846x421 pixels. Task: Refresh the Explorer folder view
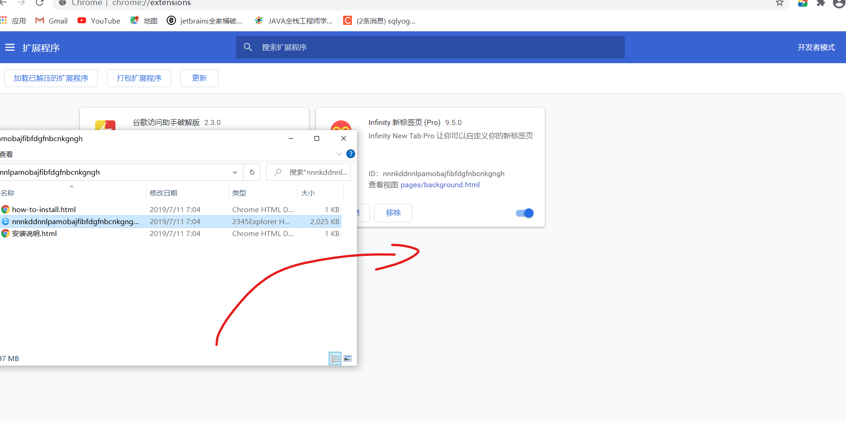coord(252,172)
